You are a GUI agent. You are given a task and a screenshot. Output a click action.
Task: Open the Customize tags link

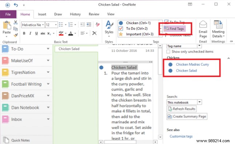coord(181,136)
